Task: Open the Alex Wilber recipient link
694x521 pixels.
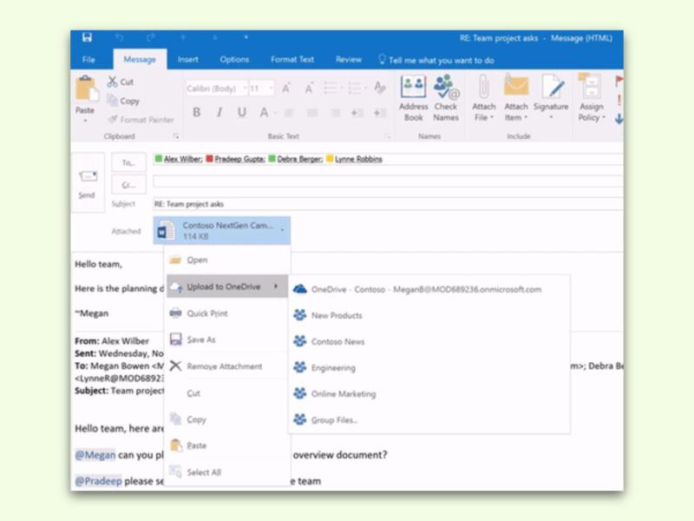Action: [185, 161]
